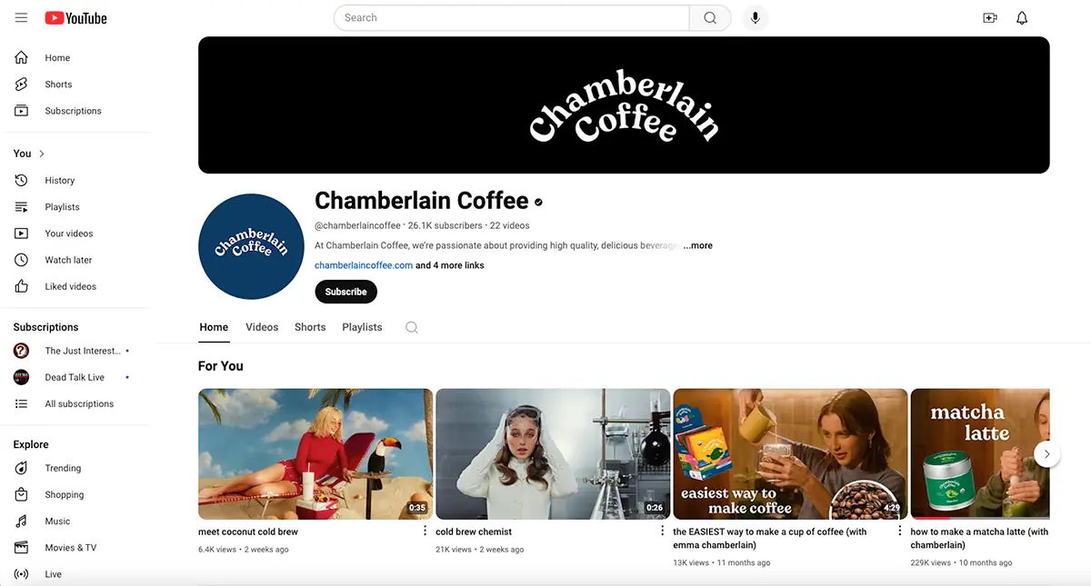This screenshot has width=1091, height=586.
Task: Open the chamberlaincoffee.com link
Action: pyautogui.click(x=364, y=265)
